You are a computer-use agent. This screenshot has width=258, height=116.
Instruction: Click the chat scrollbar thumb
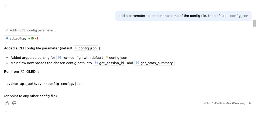(254, 23)
